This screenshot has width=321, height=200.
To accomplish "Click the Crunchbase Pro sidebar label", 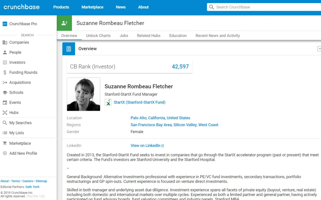I will point(23,24).
